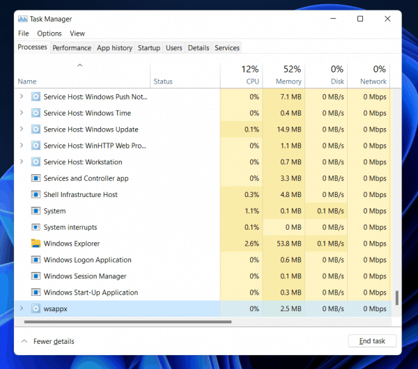418x369 pixels.
Task: Open the Options menu
Action: [x=49, y=33]
